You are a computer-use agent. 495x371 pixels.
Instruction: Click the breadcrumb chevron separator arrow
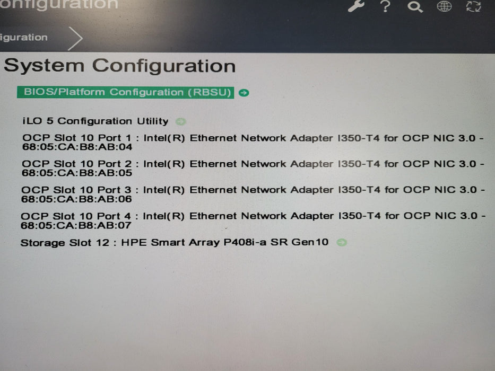(x=75, y=39)
